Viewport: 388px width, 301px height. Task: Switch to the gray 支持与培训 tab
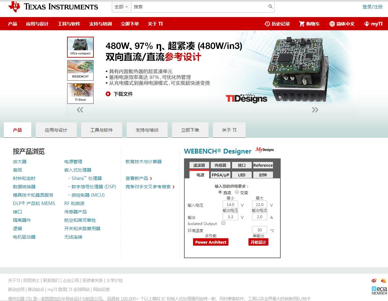coord(147,130)
